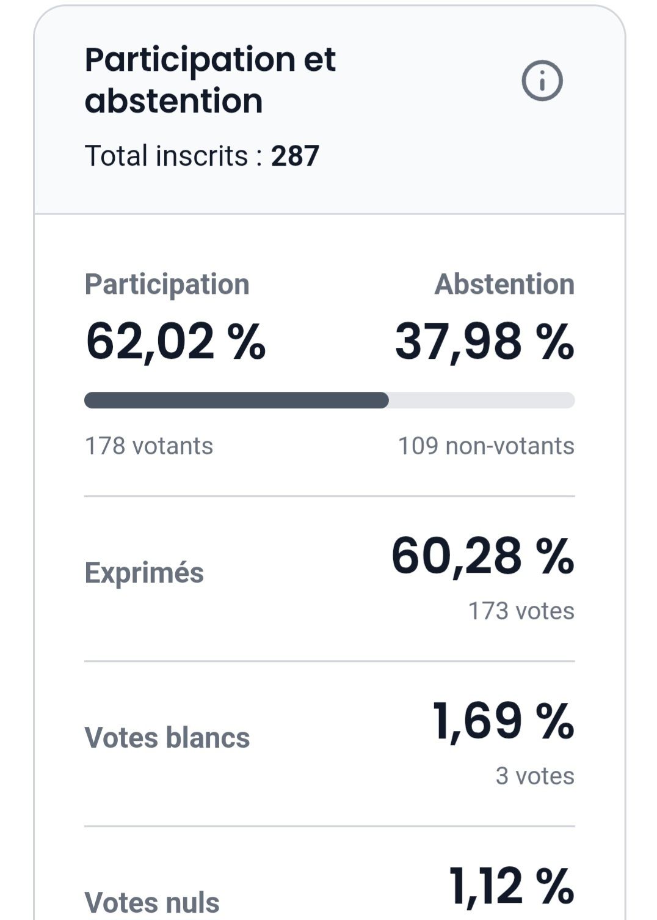Click the Participation label
This screenshot has width=657, height=920.
[167, 284]
